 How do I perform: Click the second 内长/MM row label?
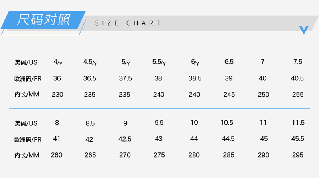click(27, 155)
